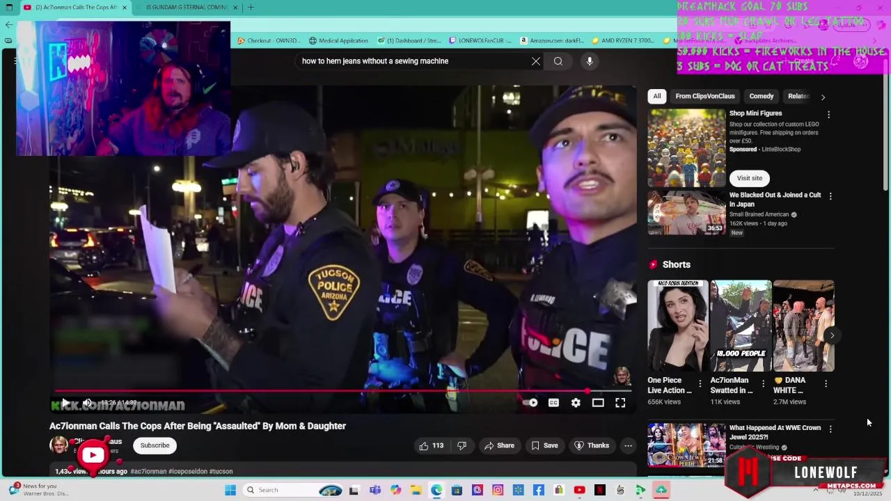
Task: Open the WWE Crown Jewel video thumbnail
Action: [687, 445]
